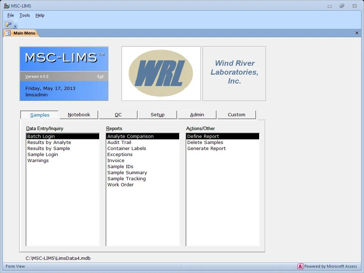Open the toolbar customize dropdown arrow
This screenshot has height=273, width=364.
16,26
